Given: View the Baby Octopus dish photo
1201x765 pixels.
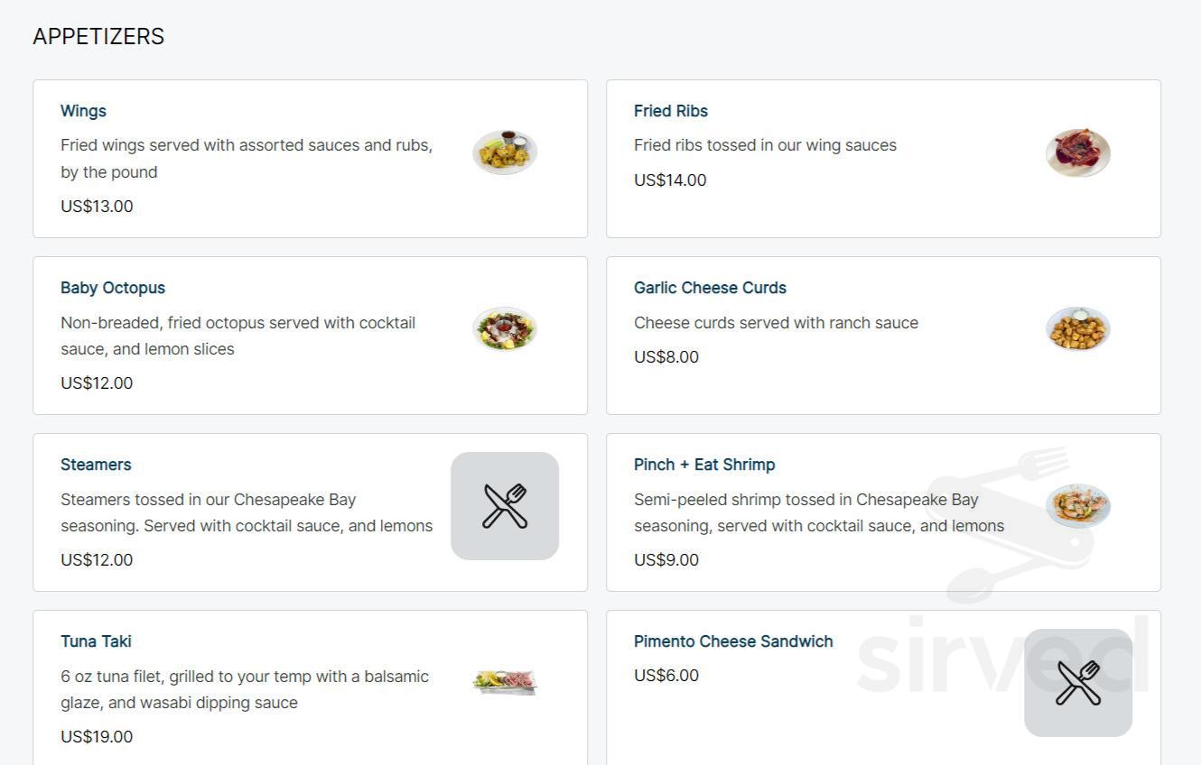Looking at the screenshot, I should pyautogui.click(x=505, y=329).
